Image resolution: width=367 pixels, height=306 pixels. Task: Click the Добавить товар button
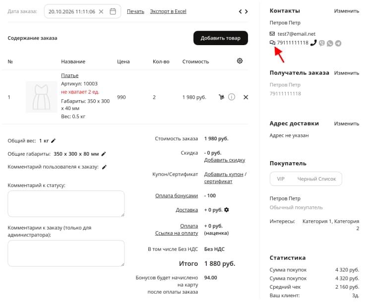[221, 38]
